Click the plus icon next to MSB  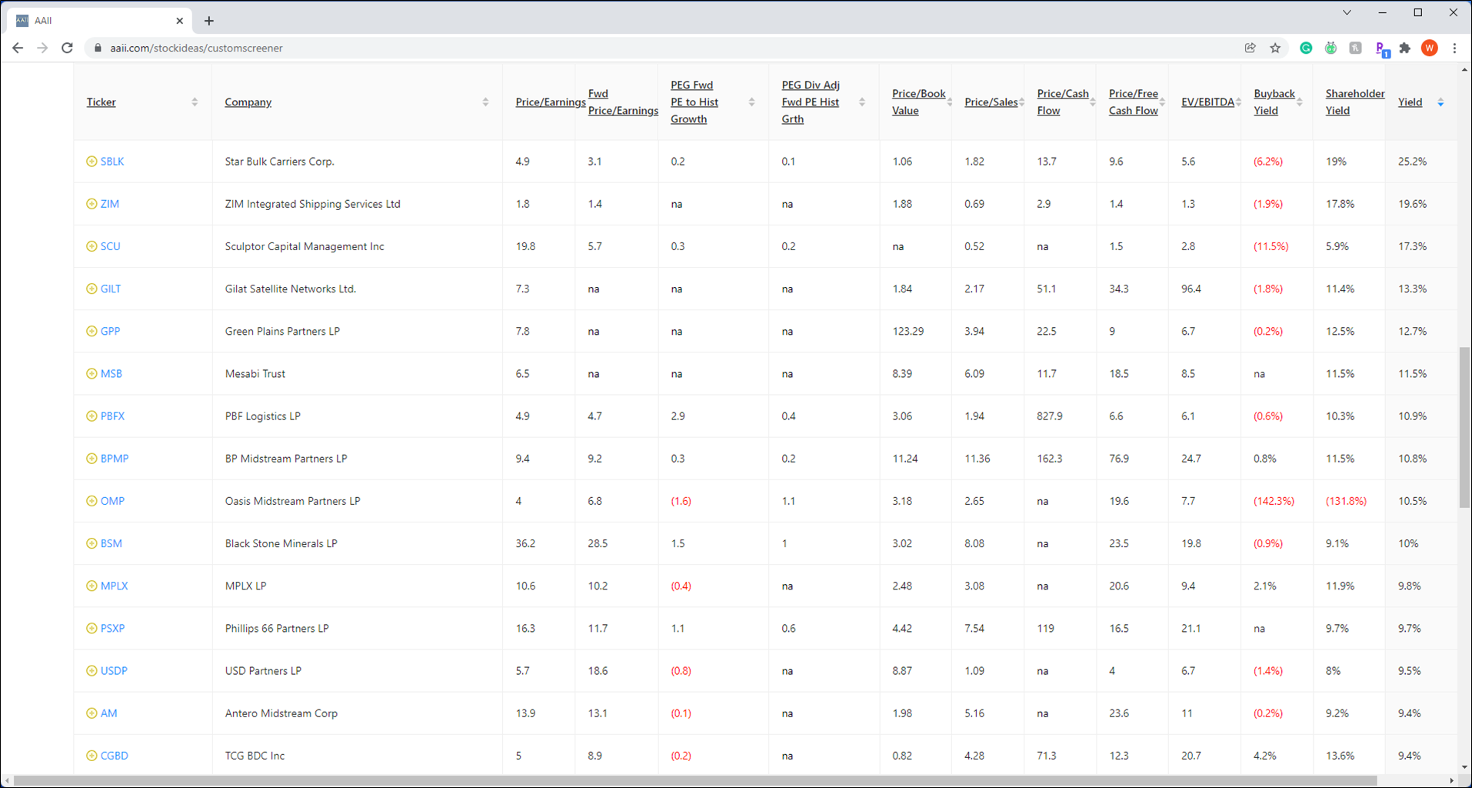(x=92, y=373)
